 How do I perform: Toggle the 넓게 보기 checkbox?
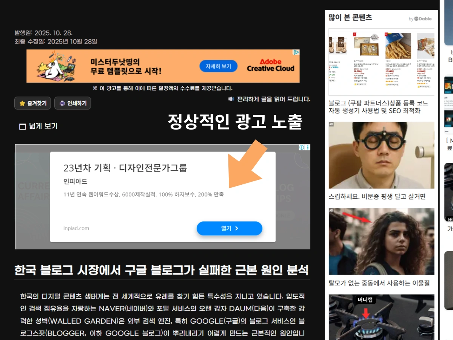22,127
